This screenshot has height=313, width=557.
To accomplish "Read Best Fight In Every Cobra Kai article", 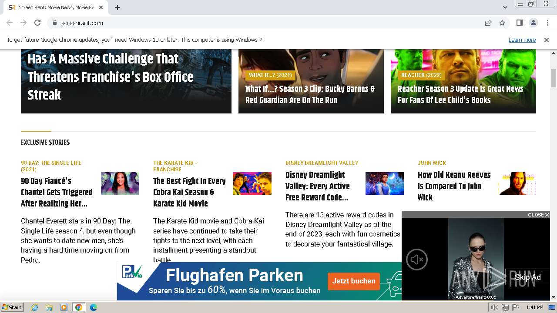I will tap(189, 192).
